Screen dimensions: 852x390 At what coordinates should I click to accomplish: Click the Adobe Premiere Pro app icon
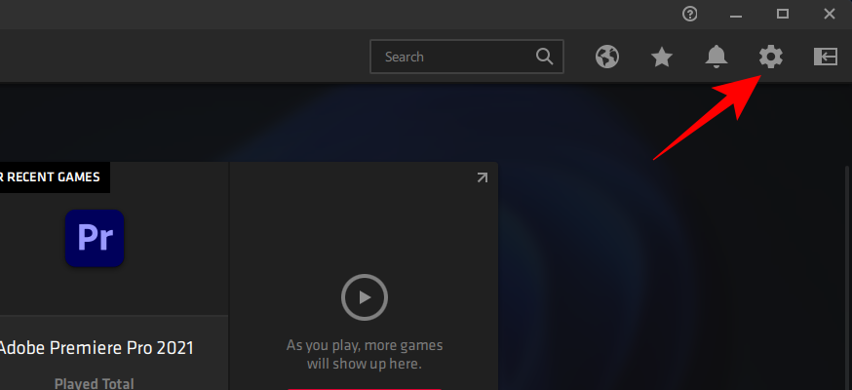pos(95,238)
